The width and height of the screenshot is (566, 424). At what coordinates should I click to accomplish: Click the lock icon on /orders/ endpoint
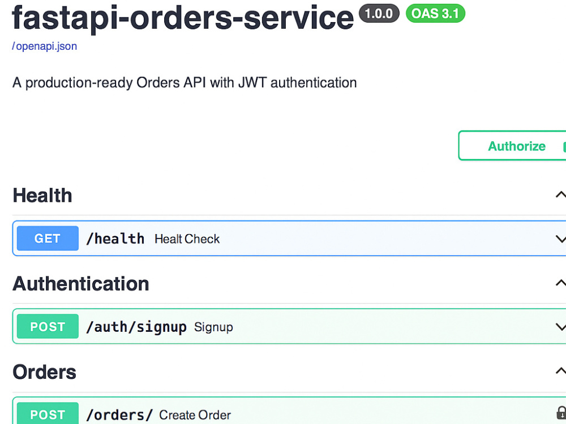pyautogui.click(x=561, y=413)
